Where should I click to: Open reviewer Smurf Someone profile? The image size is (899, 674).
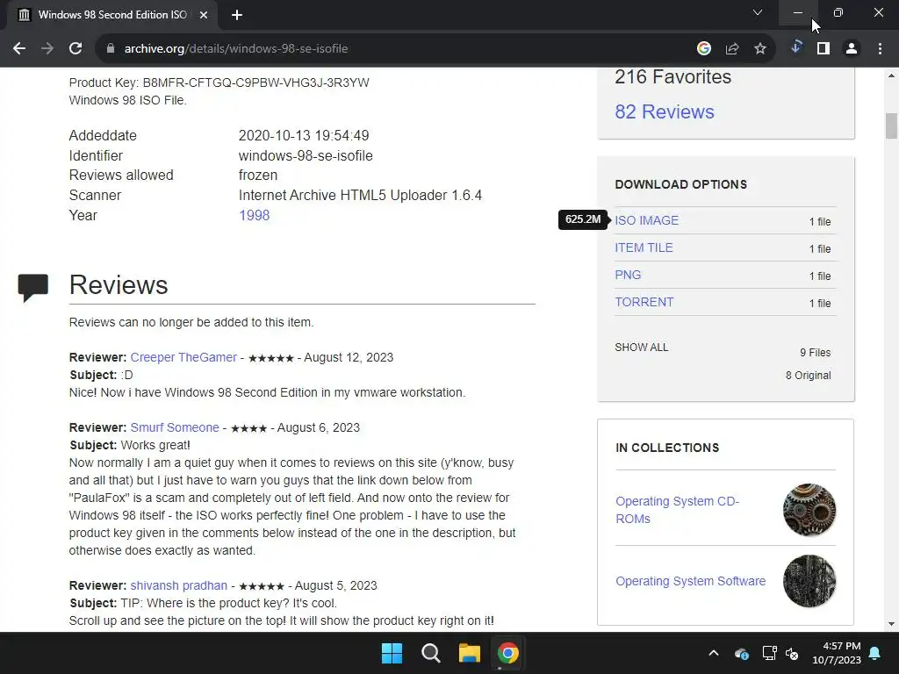pos(175,427)
